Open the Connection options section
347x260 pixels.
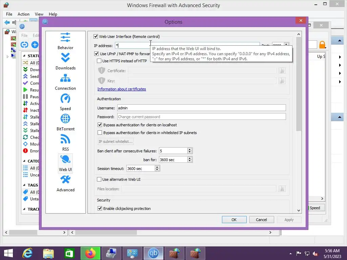(65, 82)
